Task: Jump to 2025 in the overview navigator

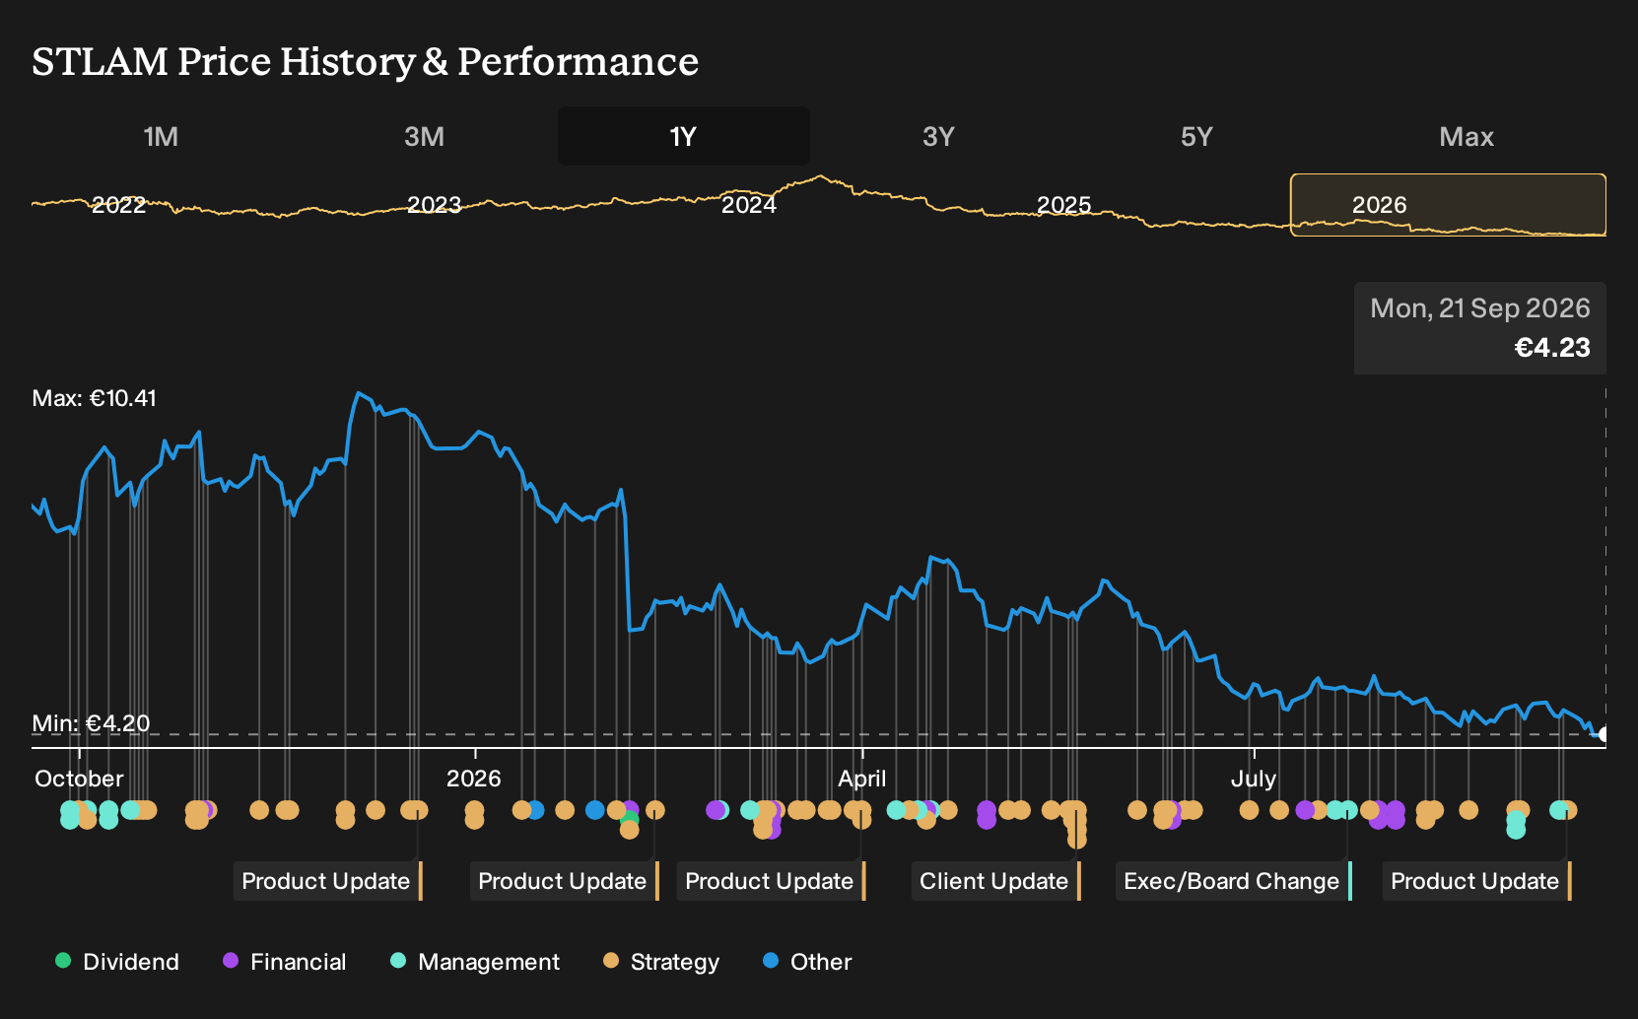Action: (x=1064, y=205)
